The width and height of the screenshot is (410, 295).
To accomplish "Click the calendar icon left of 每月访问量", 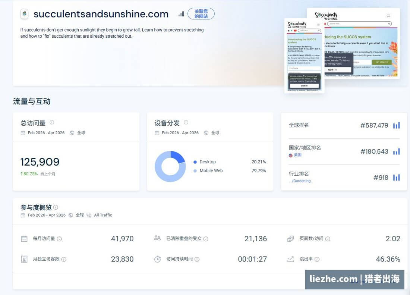I will (24, 239).
